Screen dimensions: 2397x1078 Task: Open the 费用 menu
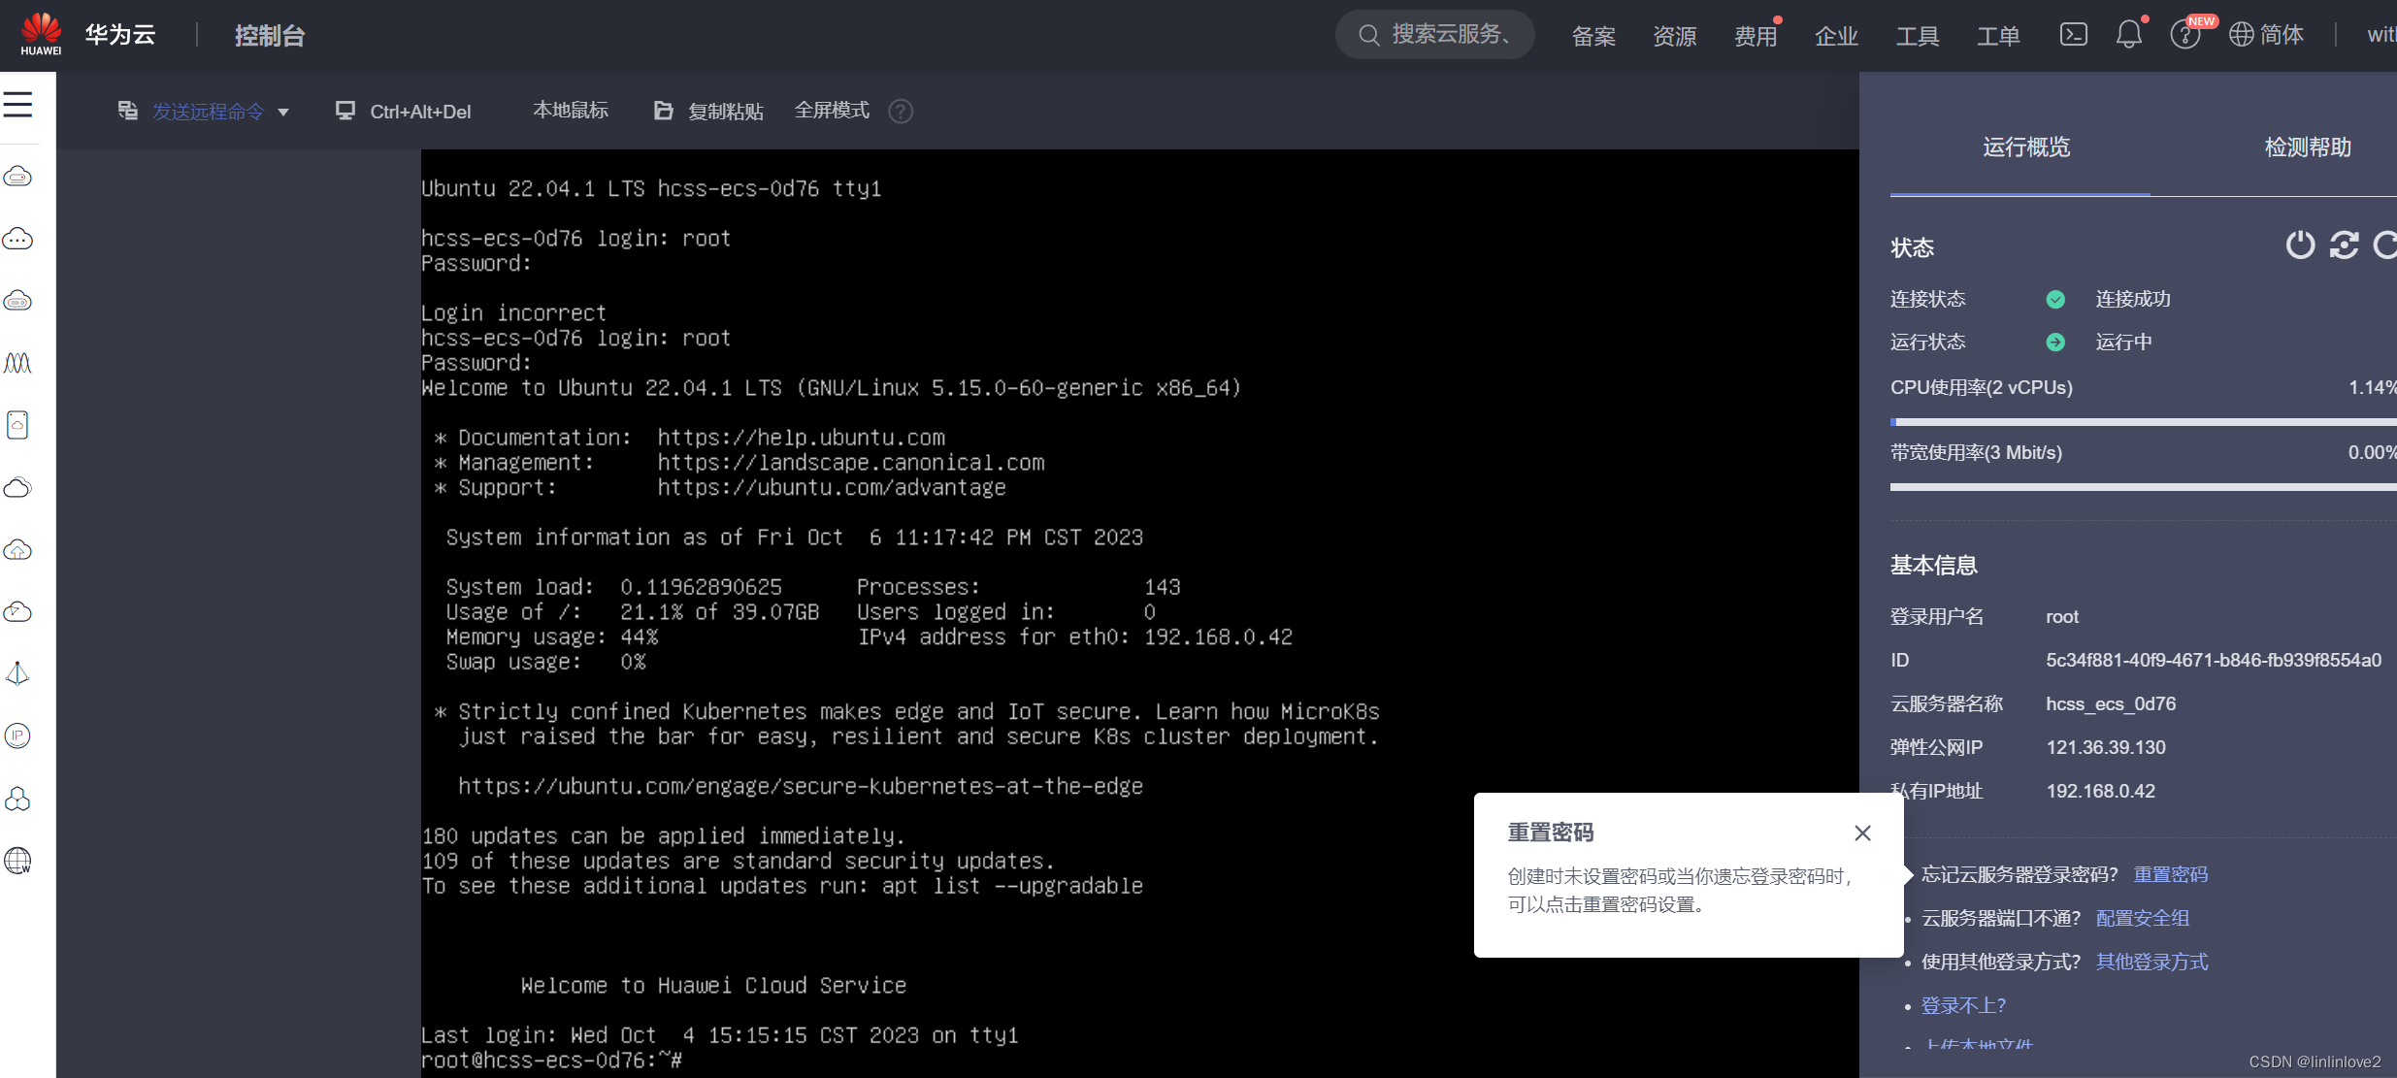click(x=1757, y=37)
